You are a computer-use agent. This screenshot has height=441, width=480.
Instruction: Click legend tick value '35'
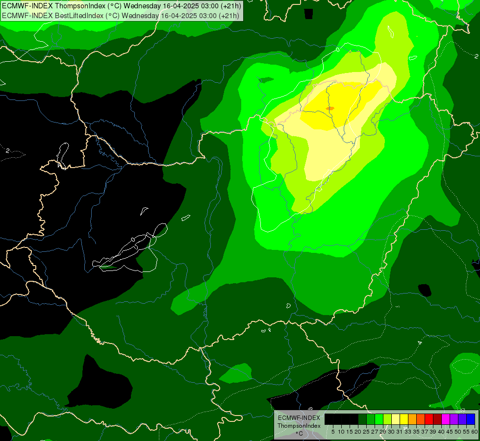click(416, 432)
